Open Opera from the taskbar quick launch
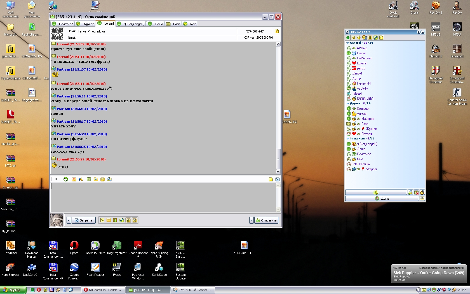Viewport: 470px width, 294px height. coord(39,290)
